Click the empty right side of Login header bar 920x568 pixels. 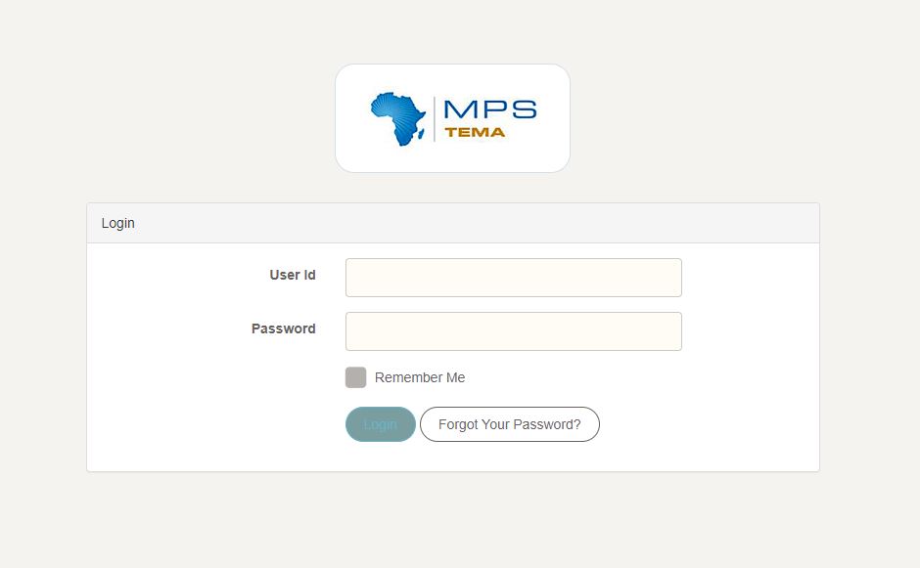(587, 223)
